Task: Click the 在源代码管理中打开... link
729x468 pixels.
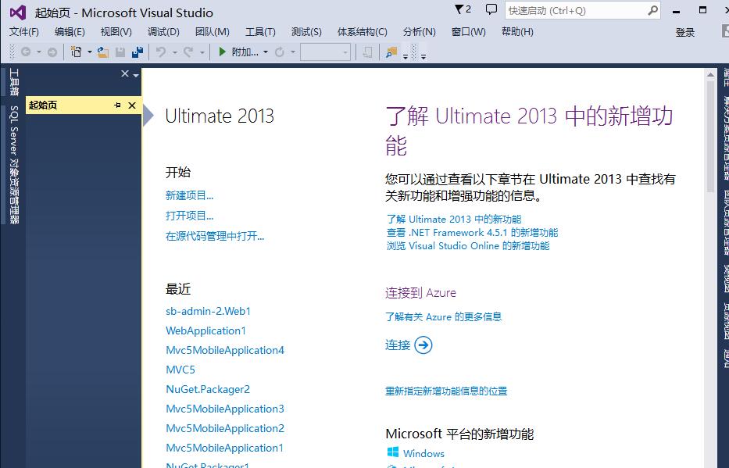Action: coord(215,236)
